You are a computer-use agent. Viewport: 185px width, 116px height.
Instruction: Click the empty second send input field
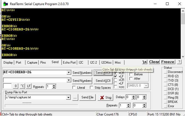(35, 80)
